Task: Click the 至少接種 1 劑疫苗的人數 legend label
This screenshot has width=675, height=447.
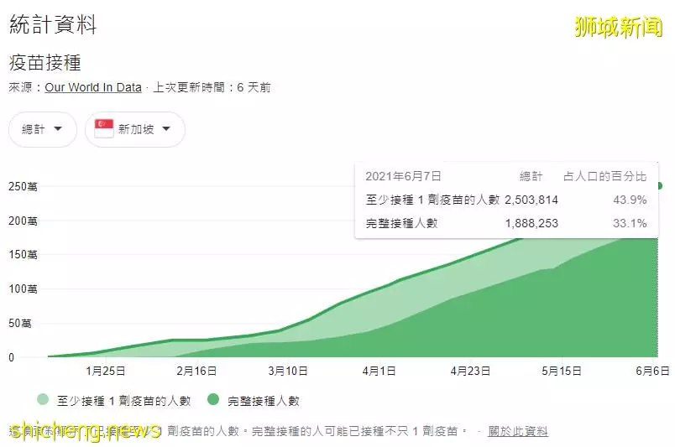Action: [124, 401]
